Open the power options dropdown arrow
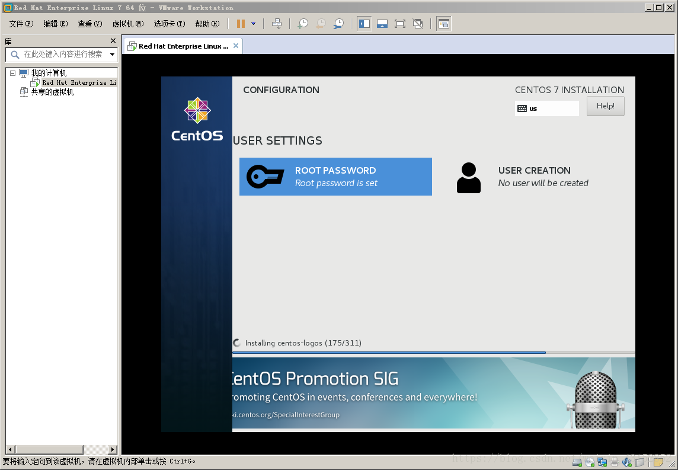 [x=254, y=24]
